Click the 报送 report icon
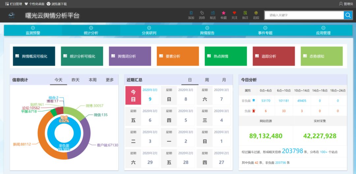 coord(213,15)
